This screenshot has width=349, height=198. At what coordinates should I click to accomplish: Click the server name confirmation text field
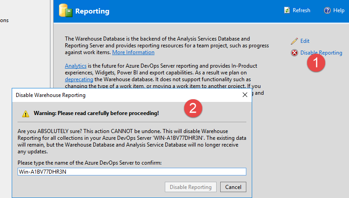(132, 172)
